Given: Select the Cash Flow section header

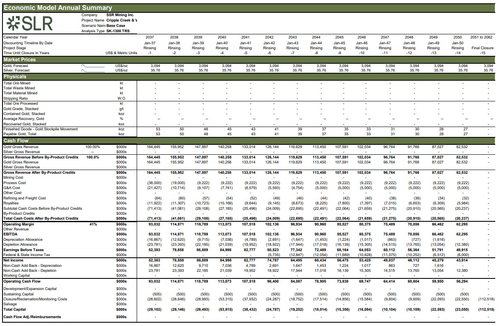Looking at the screenshot, I should click(15, 141).
